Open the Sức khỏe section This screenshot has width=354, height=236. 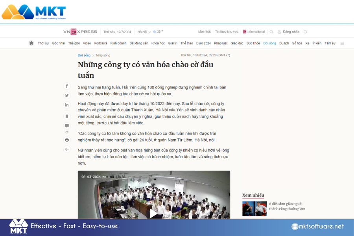pyautogui.click(x=253, y=43)
